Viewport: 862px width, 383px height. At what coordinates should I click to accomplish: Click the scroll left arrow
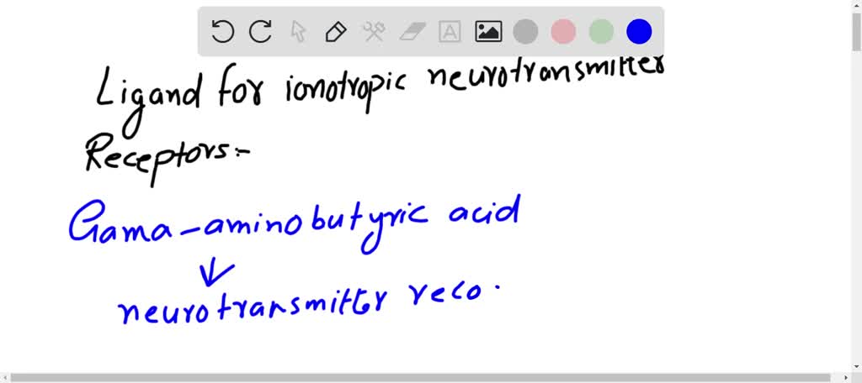[4, 378]
